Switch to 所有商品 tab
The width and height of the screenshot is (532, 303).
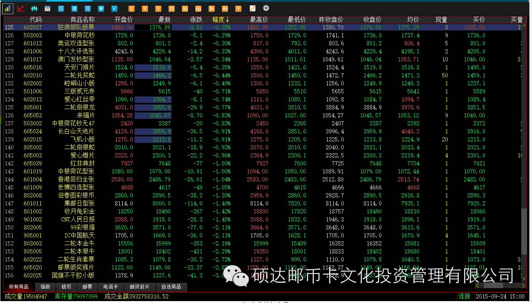[19, 287]
